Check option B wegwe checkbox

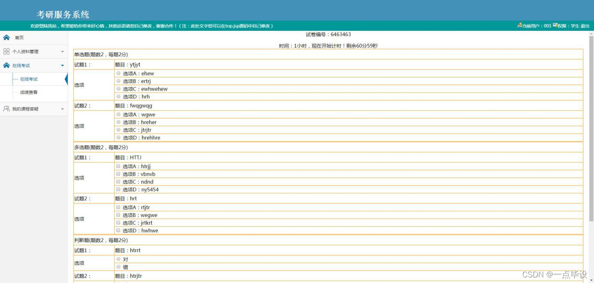point(118,215)
